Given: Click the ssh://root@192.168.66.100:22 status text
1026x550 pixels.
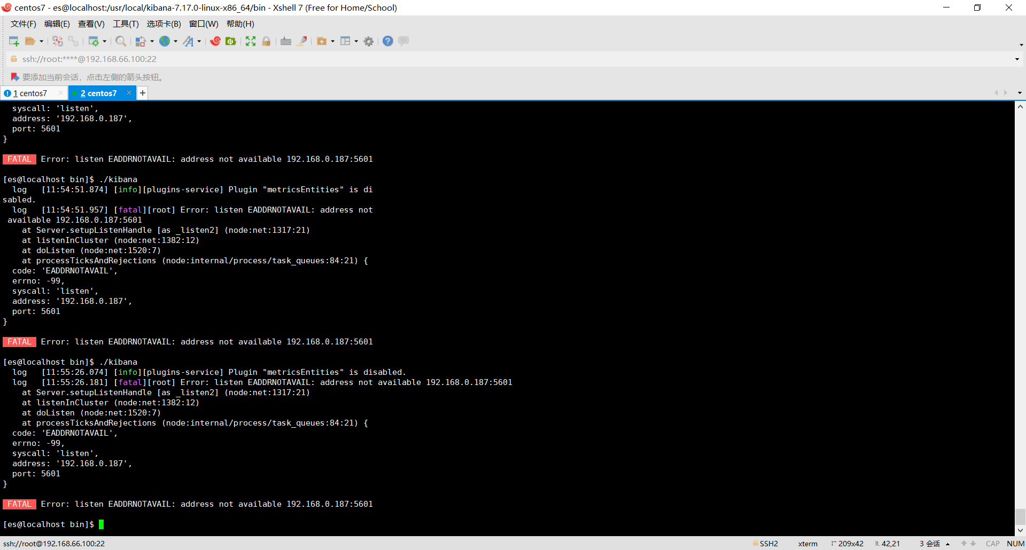Looking at the screenshot, I should (54, 544).
